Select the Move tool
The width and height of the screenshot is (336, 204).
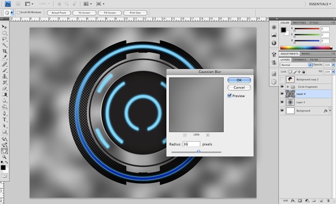point(4,27)
